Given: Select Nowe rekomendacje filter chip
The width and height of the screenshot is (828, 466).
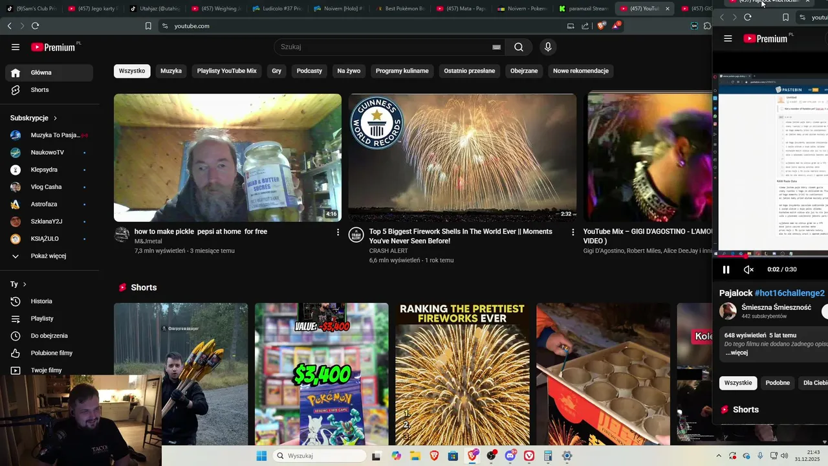Looking at the screenshot, I should [x=581, y=71].
